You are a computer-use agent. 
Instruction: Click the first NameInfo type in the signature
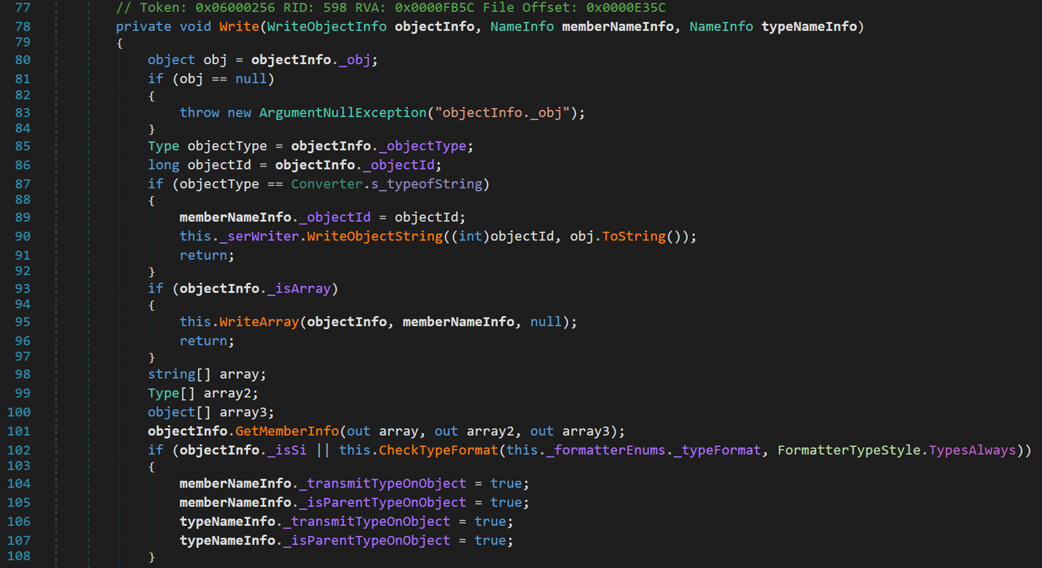pyautogui.click(x=522, y=27)
